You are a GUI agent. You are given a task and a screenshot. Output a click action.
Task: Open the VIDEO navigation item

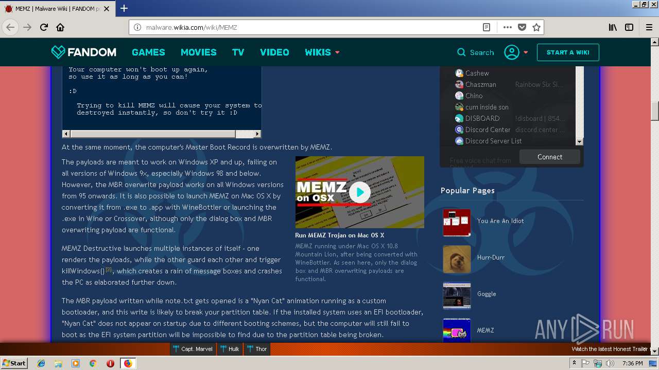click(x=274, y=52)
